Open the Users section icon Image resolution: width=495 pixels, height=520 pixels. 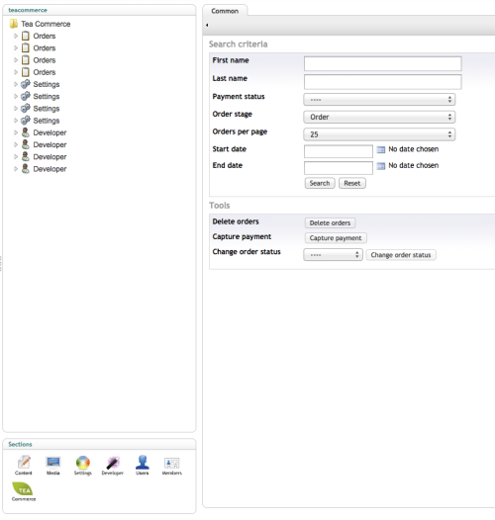pos(143,462)
